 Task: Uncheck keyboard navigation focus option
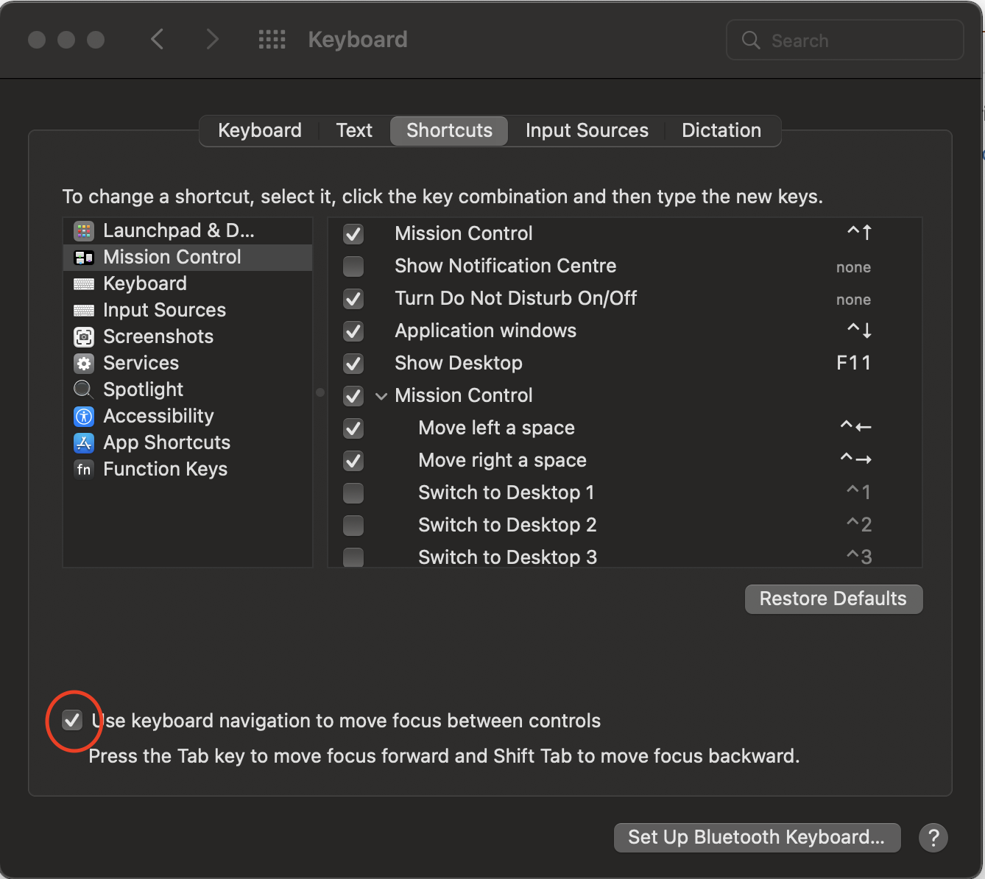72,721
